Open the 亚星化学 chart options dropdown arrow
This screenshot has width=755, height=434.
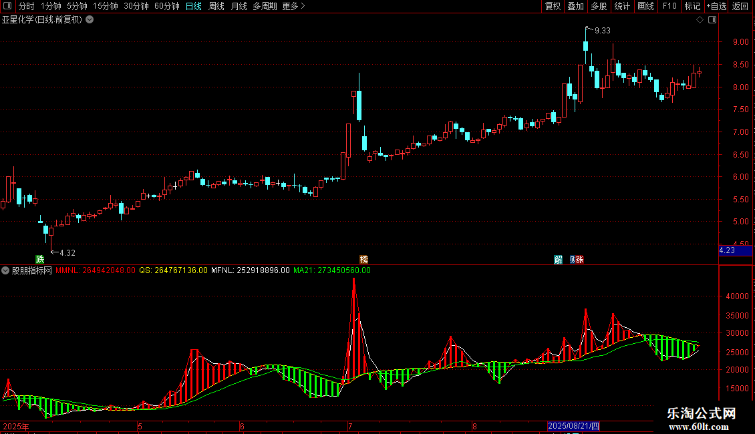click(x=90, y=19)
